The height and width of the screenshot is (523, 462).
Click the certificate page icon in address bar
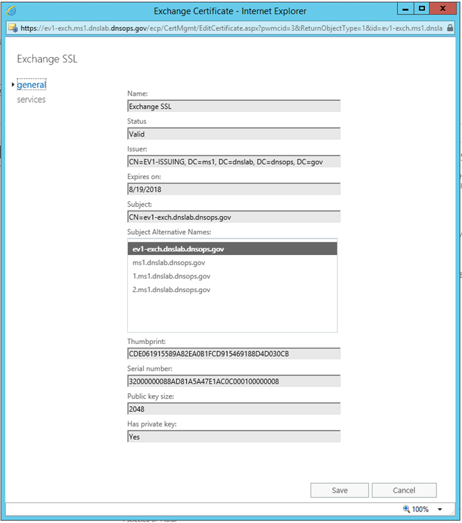click(x=12, y=28)
